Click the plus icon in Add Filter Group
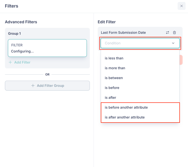 (x=33, y=86)
